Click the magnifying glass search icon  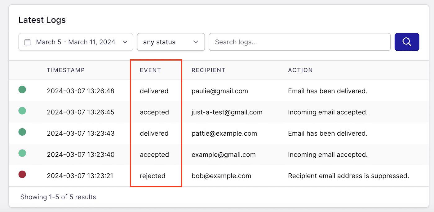coord(407,42)
